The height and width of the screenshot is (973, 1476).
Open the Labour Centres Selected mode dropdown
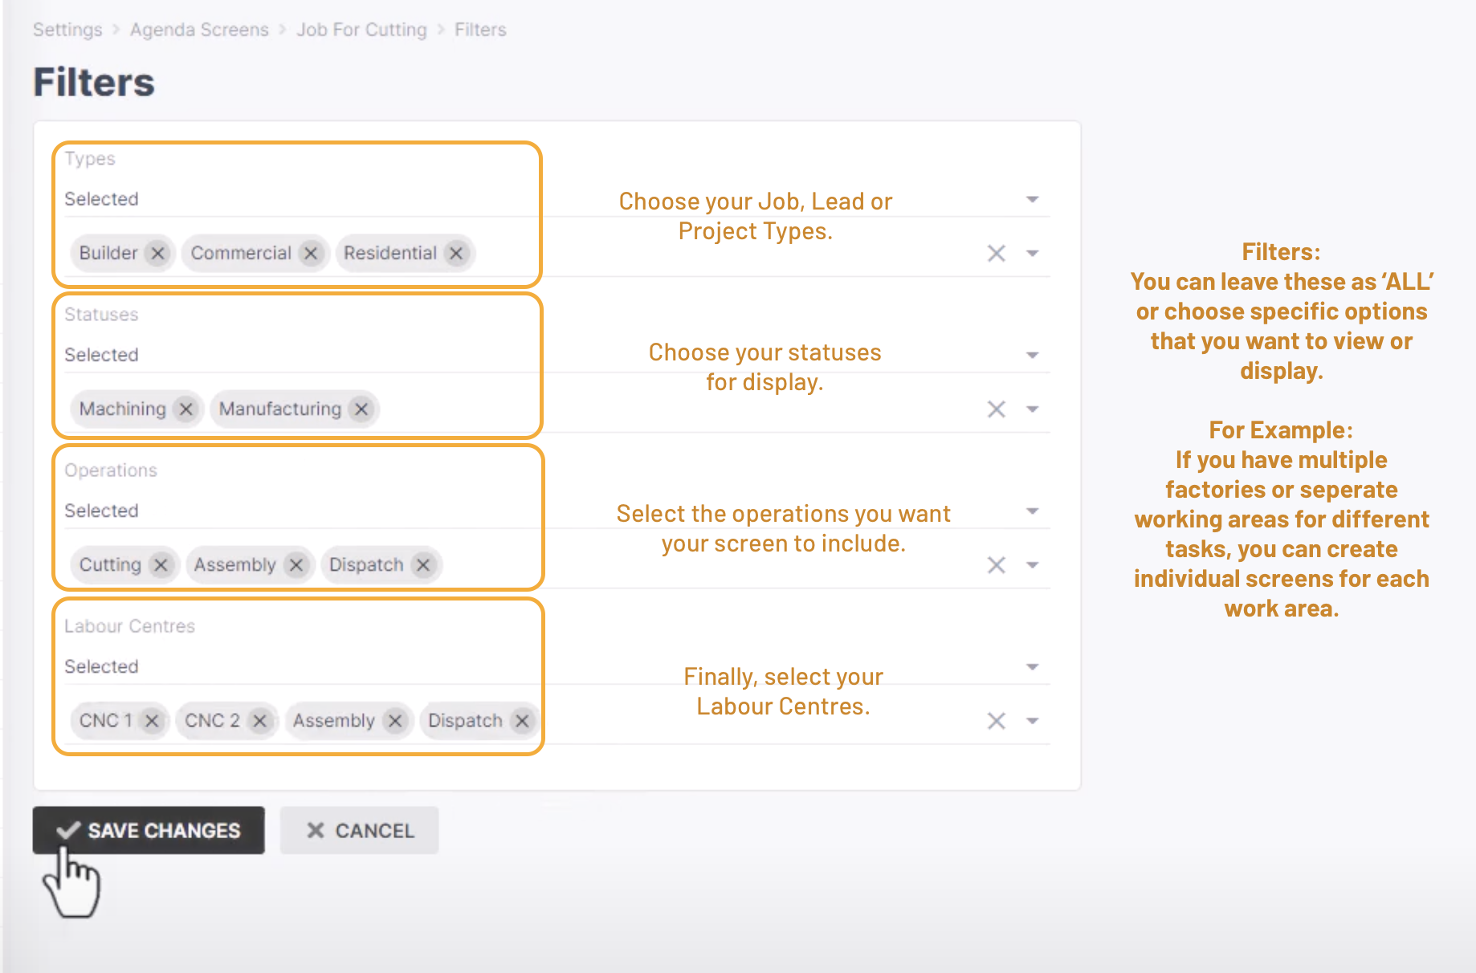tap(1033, 667)
